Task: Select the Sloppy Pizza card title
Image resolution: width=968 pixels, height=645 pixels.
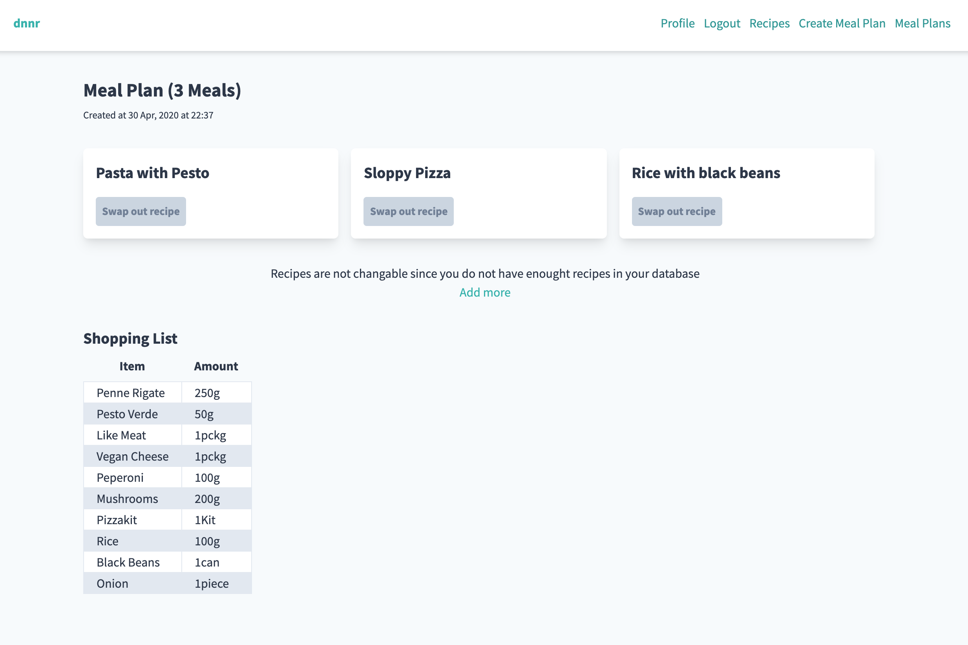Action: click(407, 173)
